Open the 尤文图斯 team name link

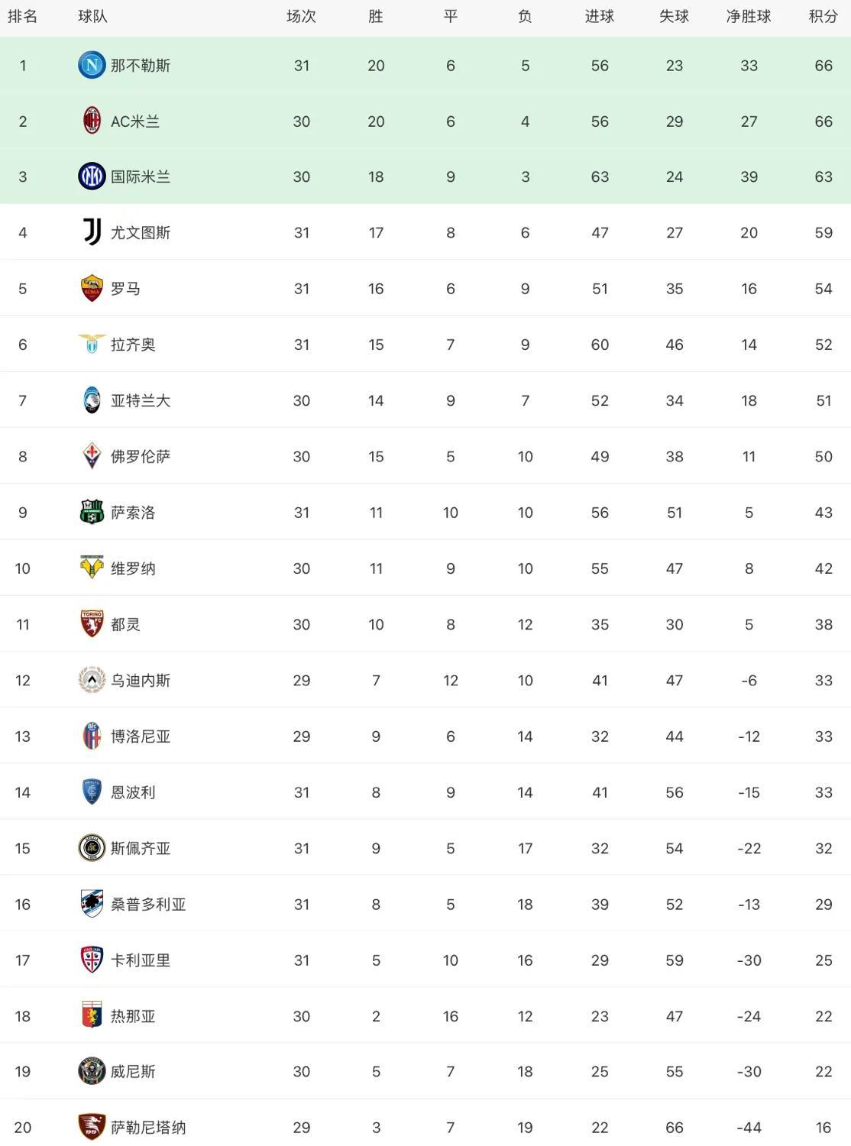point(141,232)
